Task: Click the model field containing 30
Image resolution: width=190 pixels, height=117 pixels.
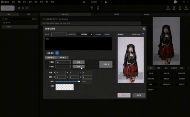Action: [x=63, y=62]
